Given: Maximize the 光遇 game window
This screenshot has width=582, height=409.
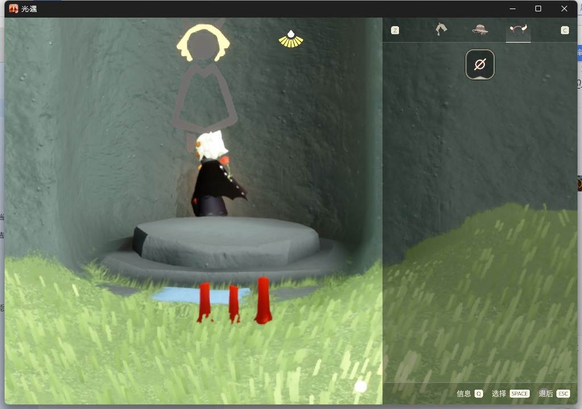Looking at the screenshot, I should point(538,9).
